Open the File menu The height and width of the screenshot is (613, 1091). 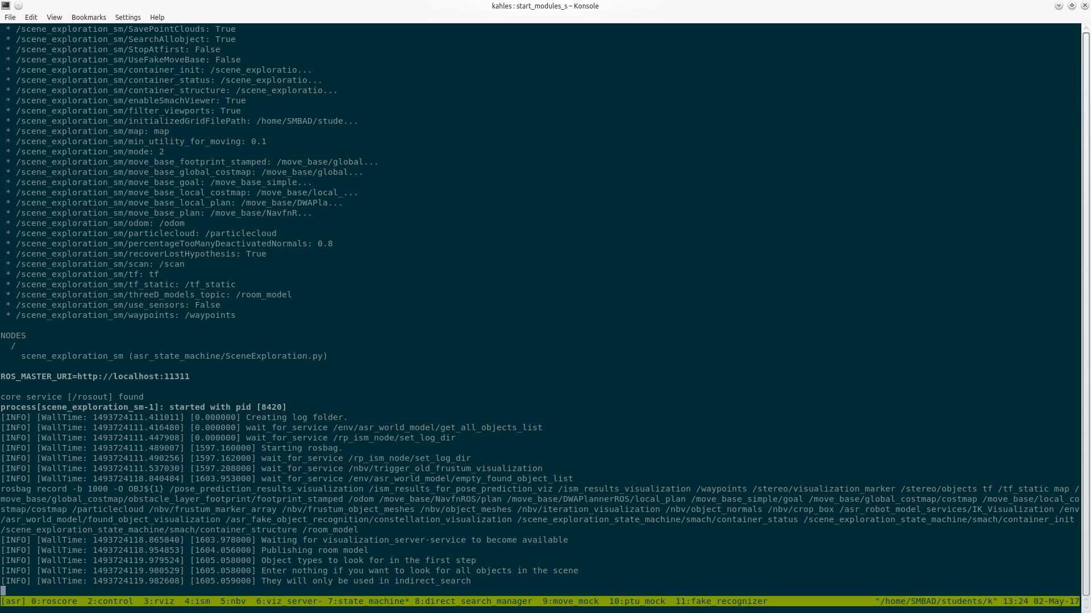tap(10, 18)
